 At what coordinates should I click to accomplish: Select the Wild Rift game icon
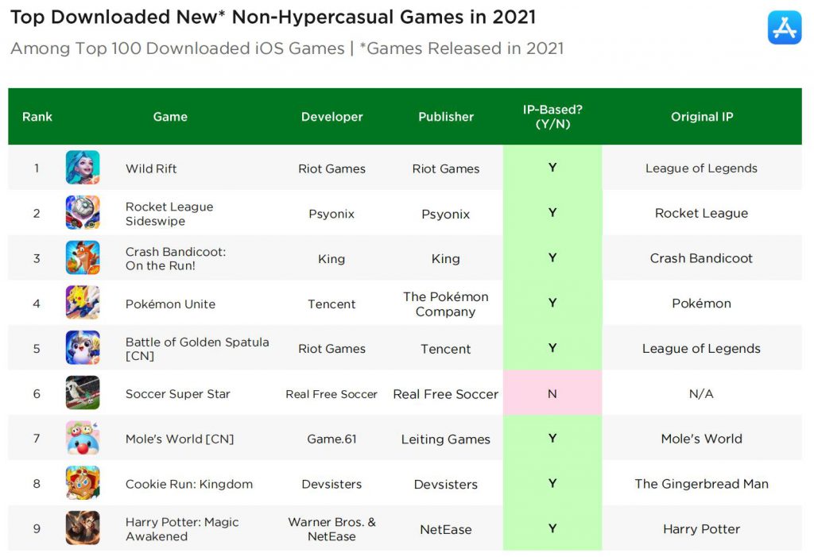coord(83,168)
